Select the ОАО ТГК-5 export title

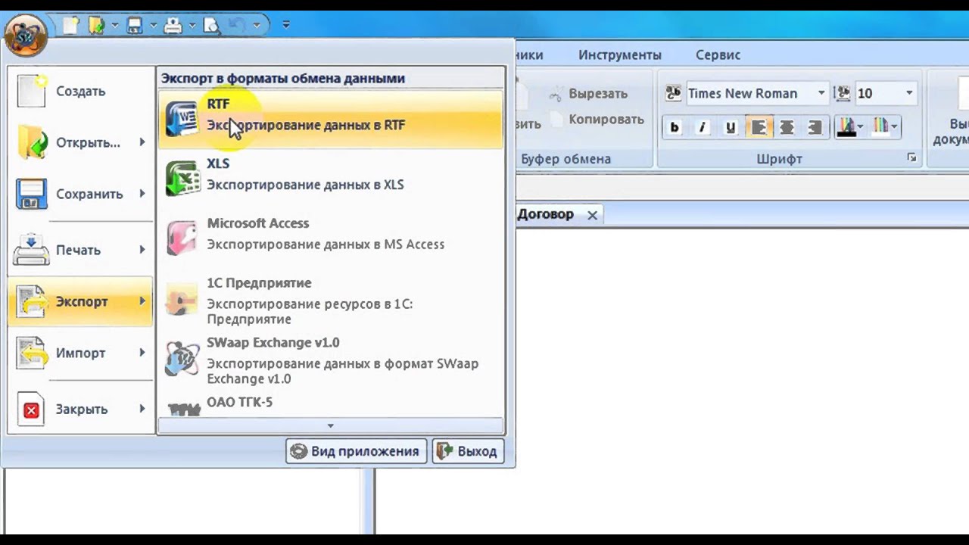(x=240, y=402)
